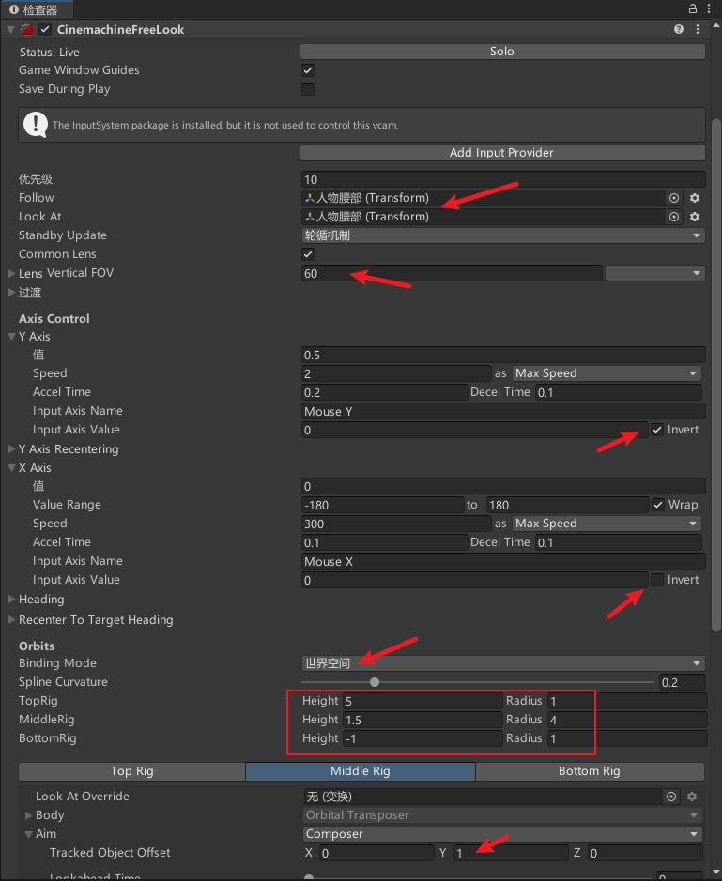Click Inspector tab info icon

(14, 9)
